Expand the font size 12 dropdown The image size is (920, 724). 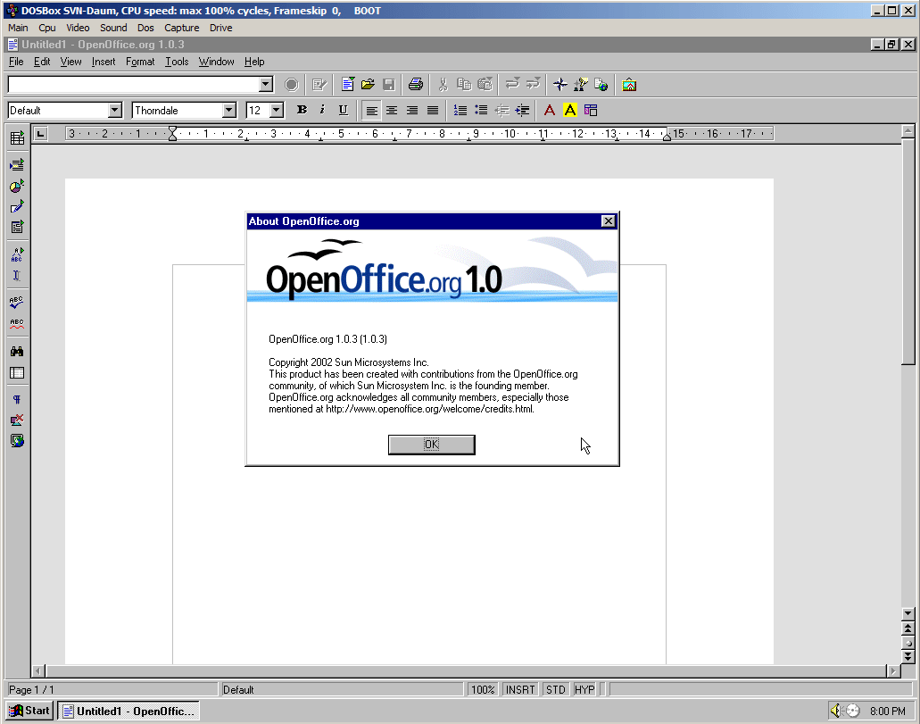pos(277,111)
